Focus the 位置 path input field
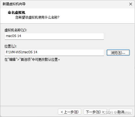 (x=54, y=52)
